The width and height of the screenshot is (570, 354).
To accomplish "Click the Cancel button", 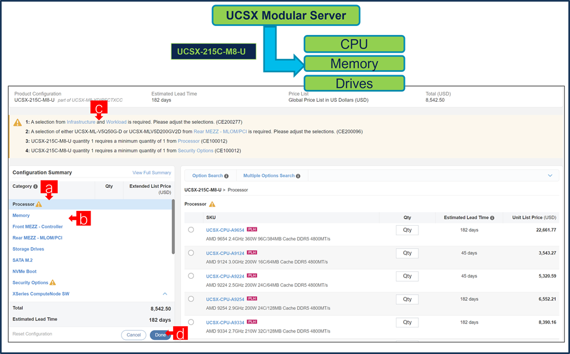I will [133, 335].
